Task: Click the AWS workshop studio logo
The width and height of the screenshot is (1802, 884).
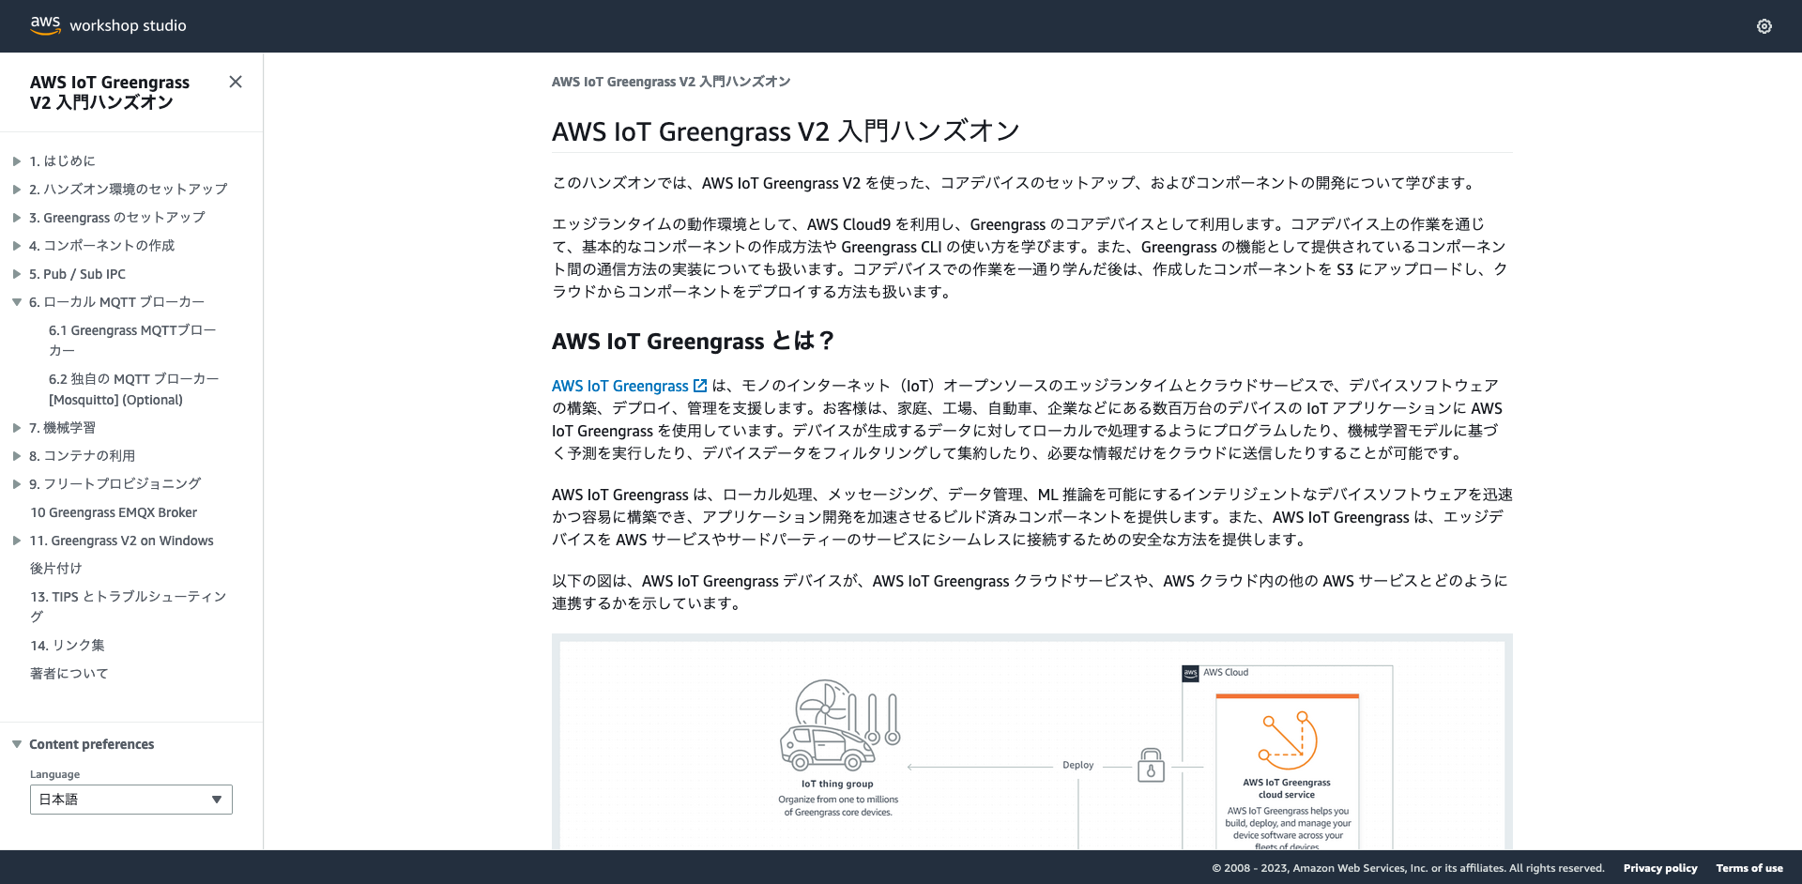Action: [x=108, y=25]
